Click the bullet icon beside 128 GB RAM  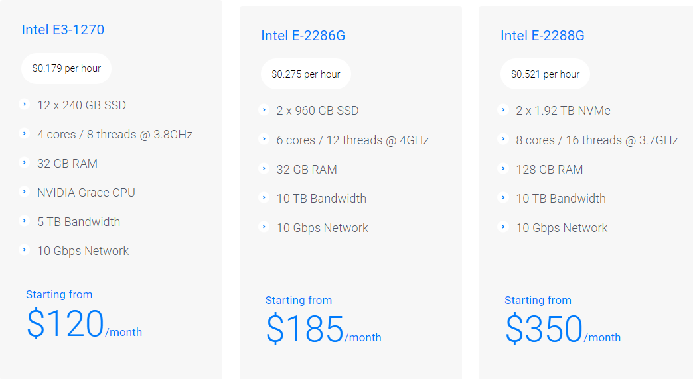503,168
